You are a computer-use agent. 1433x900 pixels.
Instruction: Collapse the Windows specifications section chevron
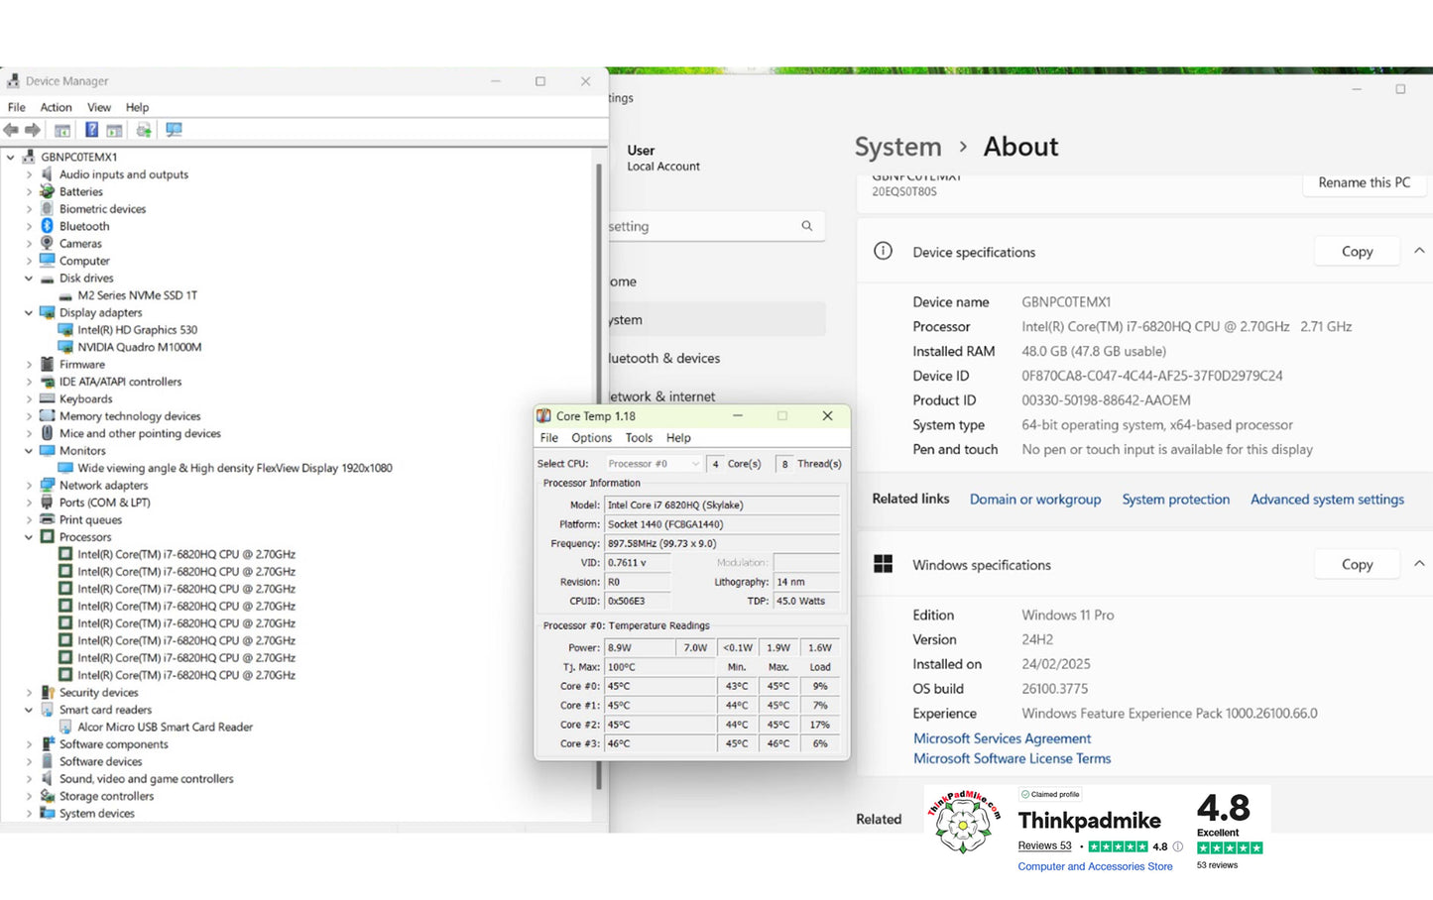point(1419,564)
